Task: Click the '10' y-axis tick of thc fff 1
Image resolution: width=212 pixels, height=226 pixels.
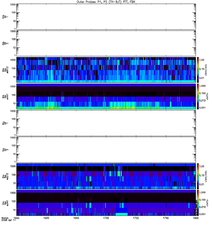Action: coord(14,128)
